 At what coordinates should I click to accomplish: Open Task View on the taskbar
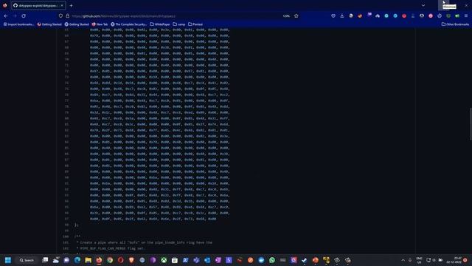point(45,260)
